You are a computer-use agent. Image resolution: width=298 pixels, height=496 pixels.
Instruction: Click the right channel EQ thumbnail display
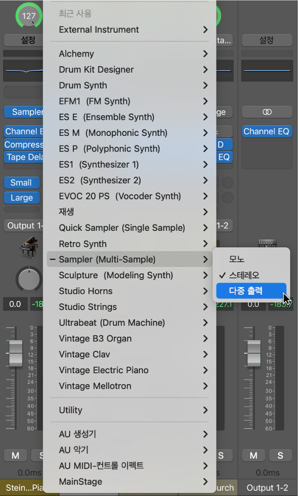point(267,71)
